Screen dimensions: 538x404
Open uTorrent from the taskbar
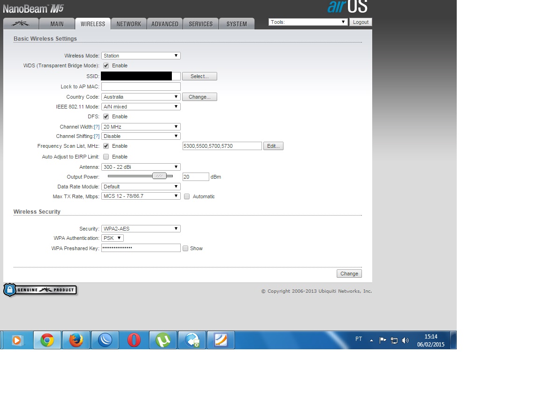(163, 340)
